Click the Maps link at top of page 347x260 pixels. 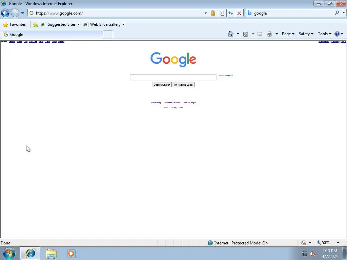coord(19,42)
